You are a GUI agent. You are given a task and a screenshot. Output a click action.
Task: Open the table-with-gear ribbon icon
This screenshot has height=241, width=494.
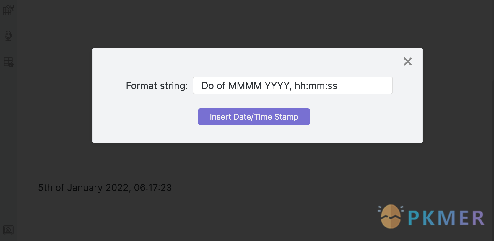[x=8, y=62]
